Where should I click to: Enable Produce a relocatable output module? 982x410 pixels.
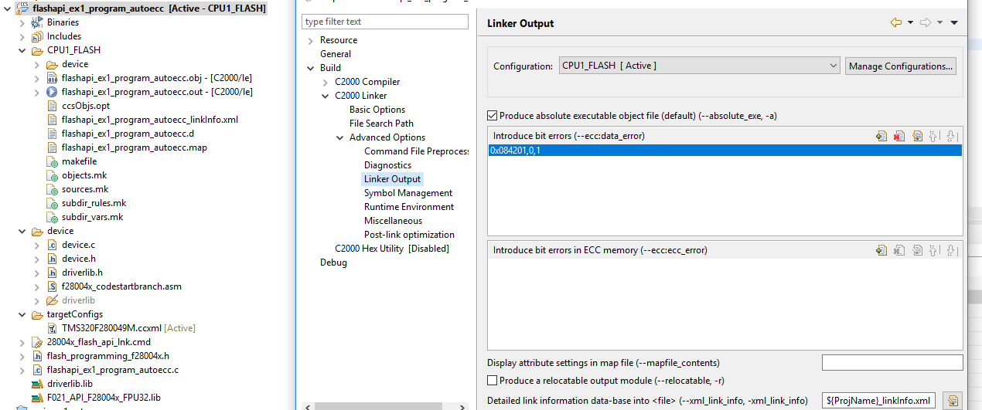pos(493,381)
